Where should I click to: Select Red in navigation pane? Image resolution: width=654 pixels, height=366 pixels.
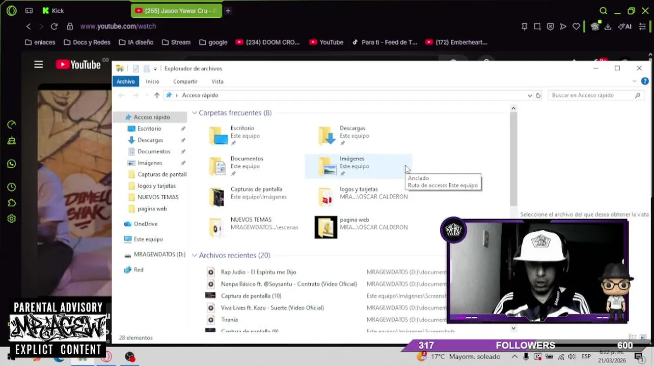[139, 270]
